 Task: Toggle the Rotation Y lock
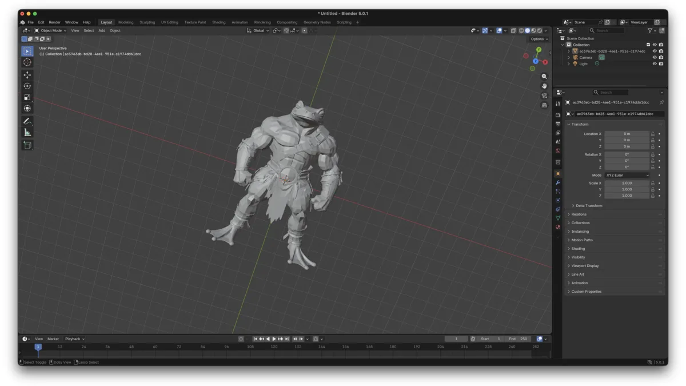tap(653, 161)
